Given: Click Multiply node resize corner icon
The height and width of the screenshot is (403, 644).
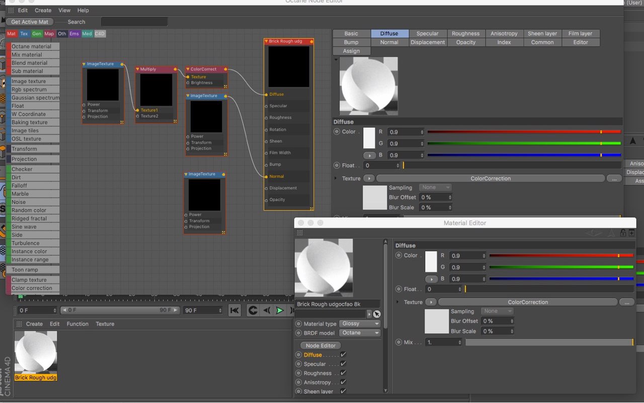Looking at the screenshot, I should point(175,121).
